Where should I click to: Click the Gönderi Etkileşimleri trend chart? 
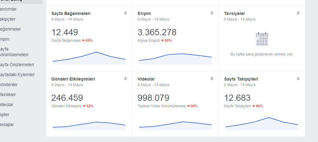(x=89, y=126)
